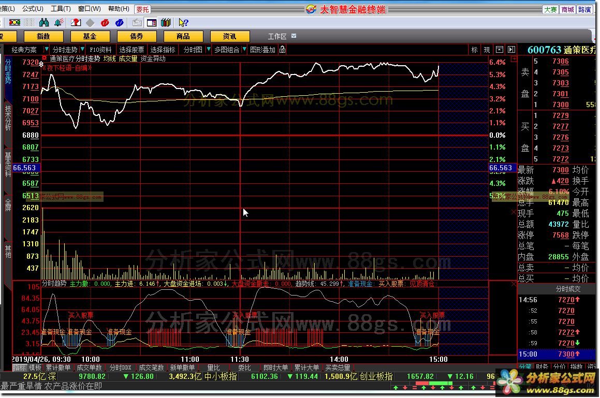Click the context help arrow icon
Viewport: 600px width, 398px height.
pos(183,23)
